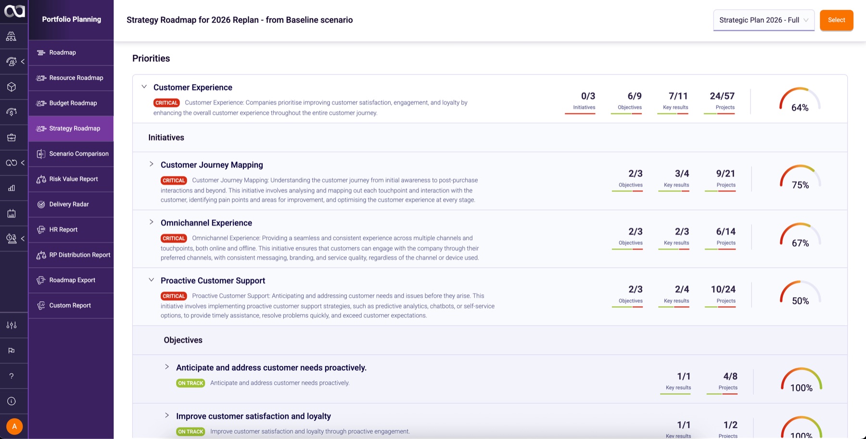Click the Proactive Customer Support 50% gauge
866x439 pixels.
800,293
